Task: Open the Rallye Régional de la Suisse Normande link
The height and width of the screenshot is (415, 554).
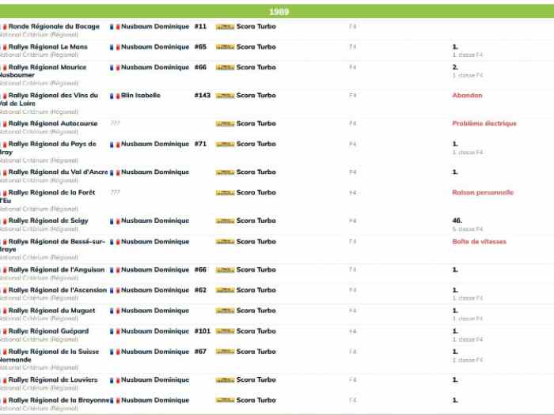Action: [49, 356]
